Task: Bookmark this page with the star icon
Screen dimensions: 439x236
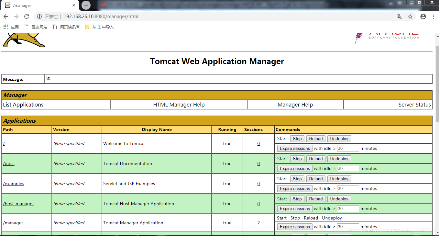Action: [x=410, y=17]
